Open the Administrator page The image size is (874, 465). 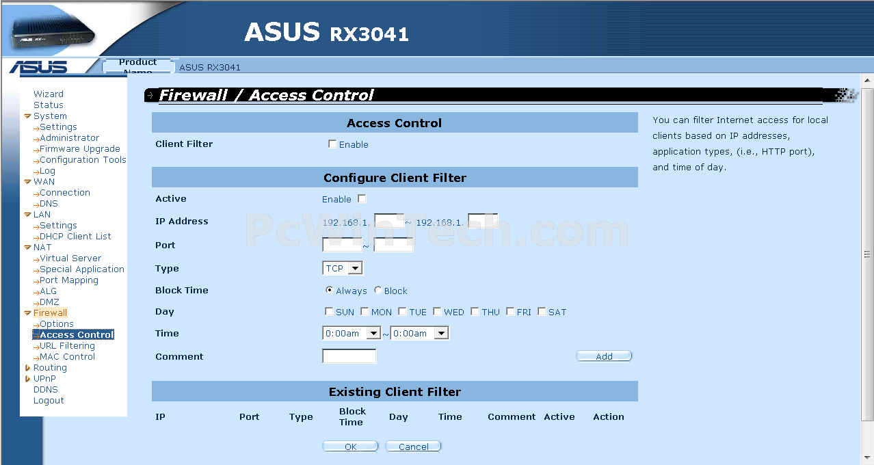[x=69, y=138]
